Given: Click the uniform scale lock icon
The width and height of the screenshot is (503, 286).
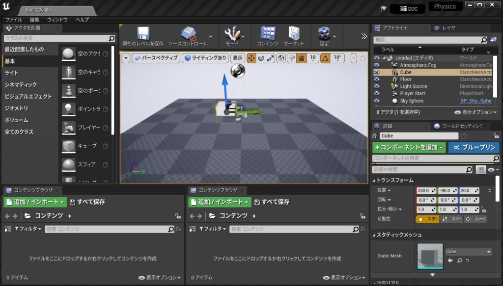Looking at the screenshot, I should (x=483, y=210).
